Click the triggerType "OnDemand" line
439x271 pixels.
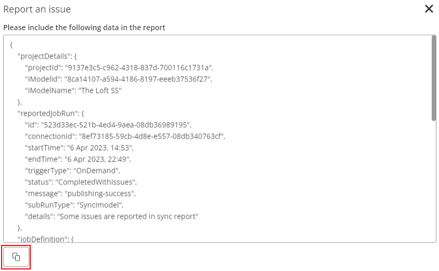click(x=73, y=171)
